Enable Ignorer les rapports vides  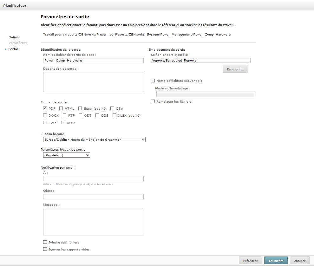[x=45, y=249]
